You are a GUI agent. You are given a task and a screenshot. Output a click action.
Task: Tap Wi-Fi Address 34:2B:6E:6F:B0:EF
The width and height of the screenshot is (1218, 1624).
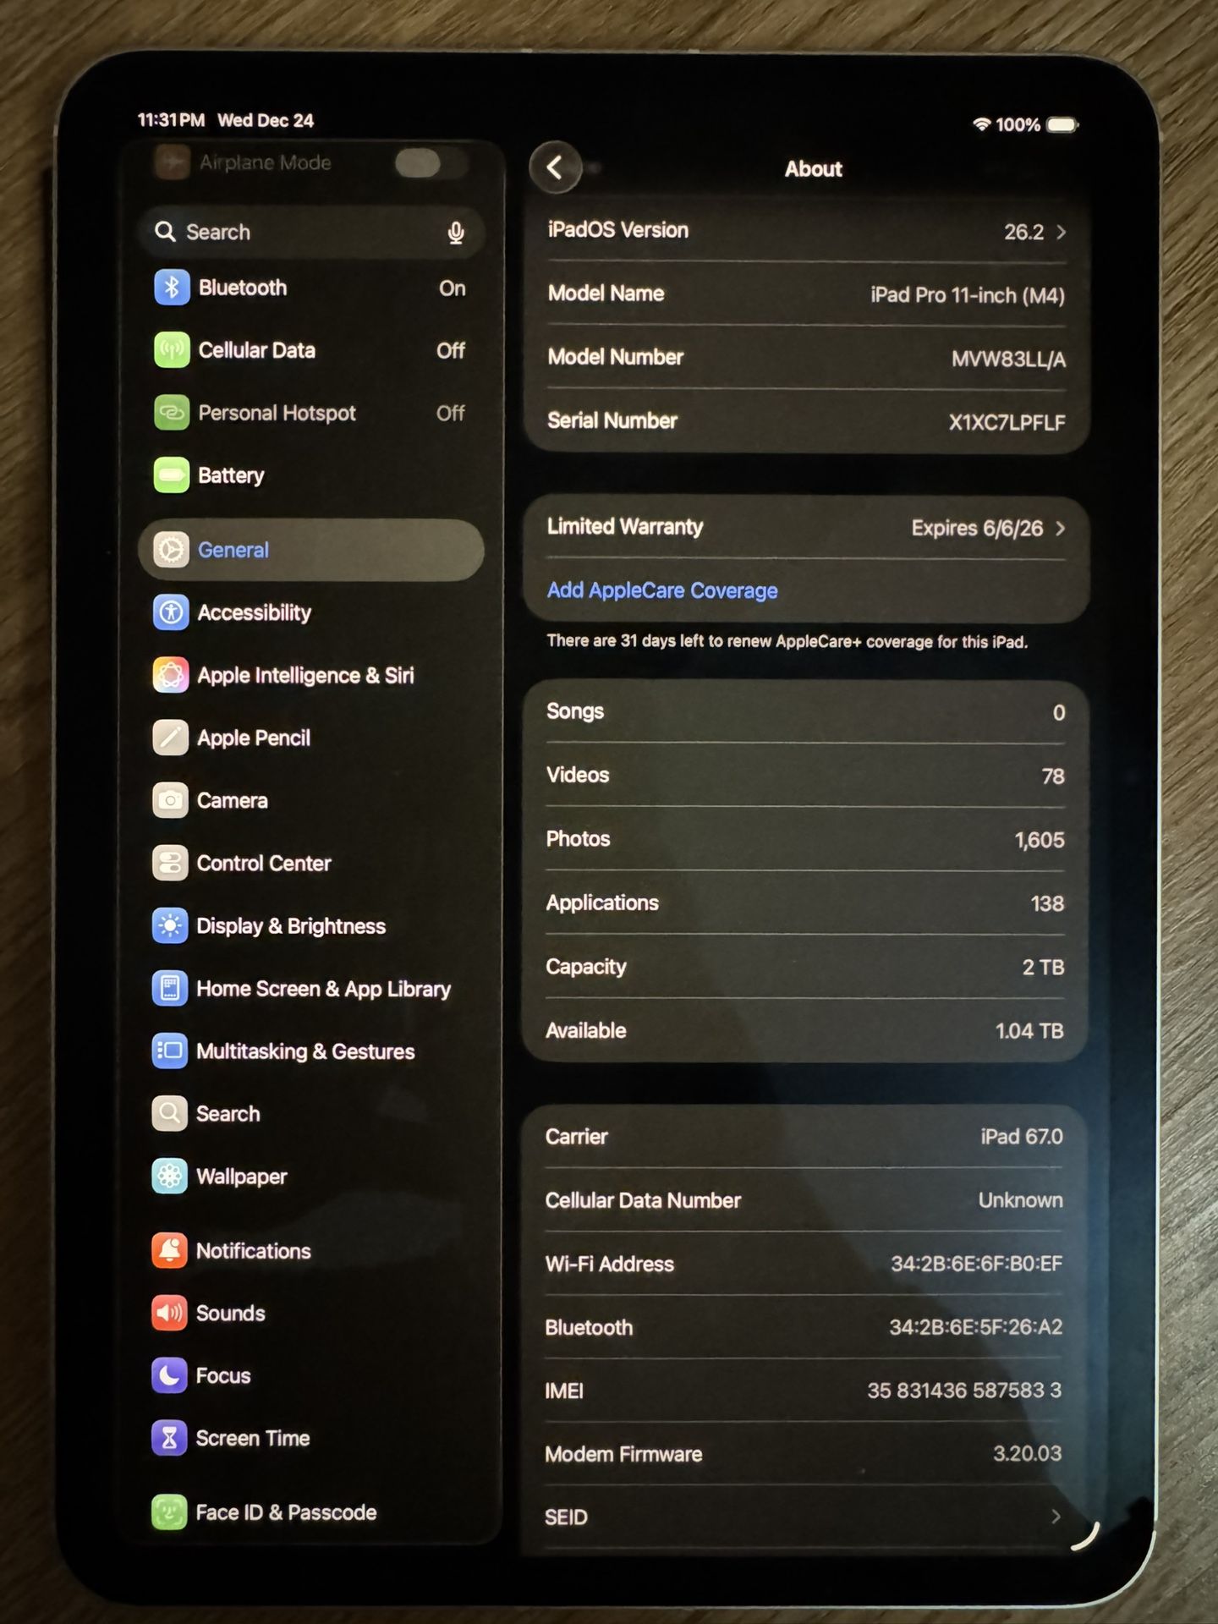coord(804,1264)
